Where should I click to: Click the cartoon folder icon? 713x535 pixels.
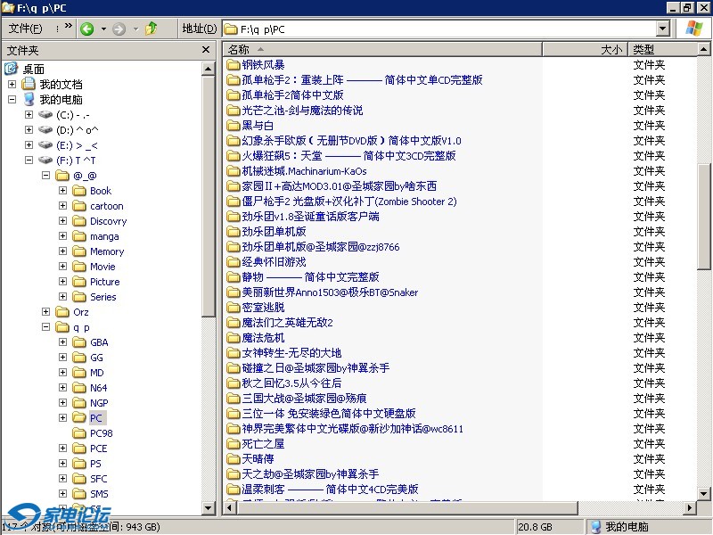[x=79, y=206]
